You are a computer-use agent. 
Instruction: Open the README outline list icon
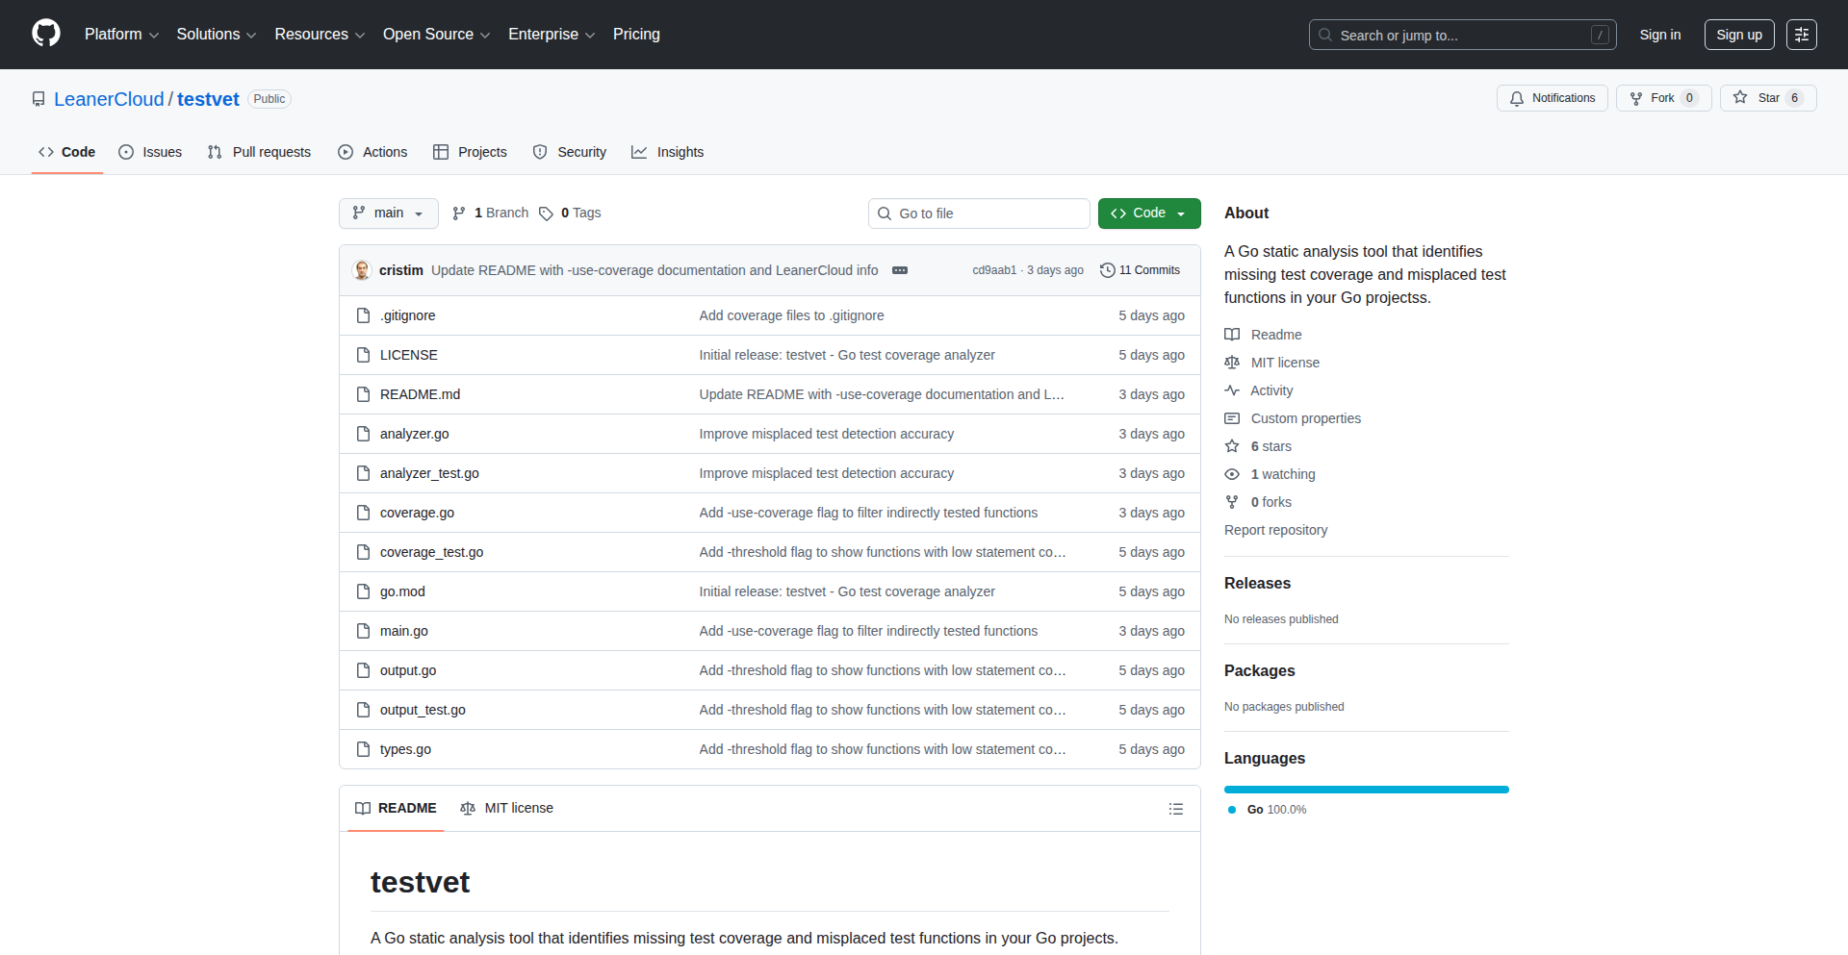(1175, 809)
